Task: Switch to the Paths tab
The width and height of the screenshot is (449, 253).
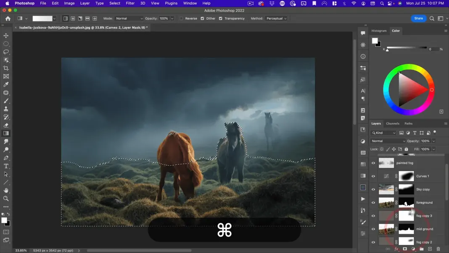Action: pos(408,124)
